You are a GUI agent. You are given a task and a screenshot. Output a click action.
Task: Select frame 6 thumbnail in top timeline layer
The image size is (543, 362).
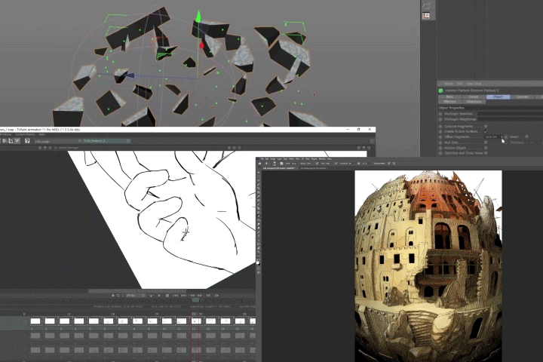coord(108,321)
